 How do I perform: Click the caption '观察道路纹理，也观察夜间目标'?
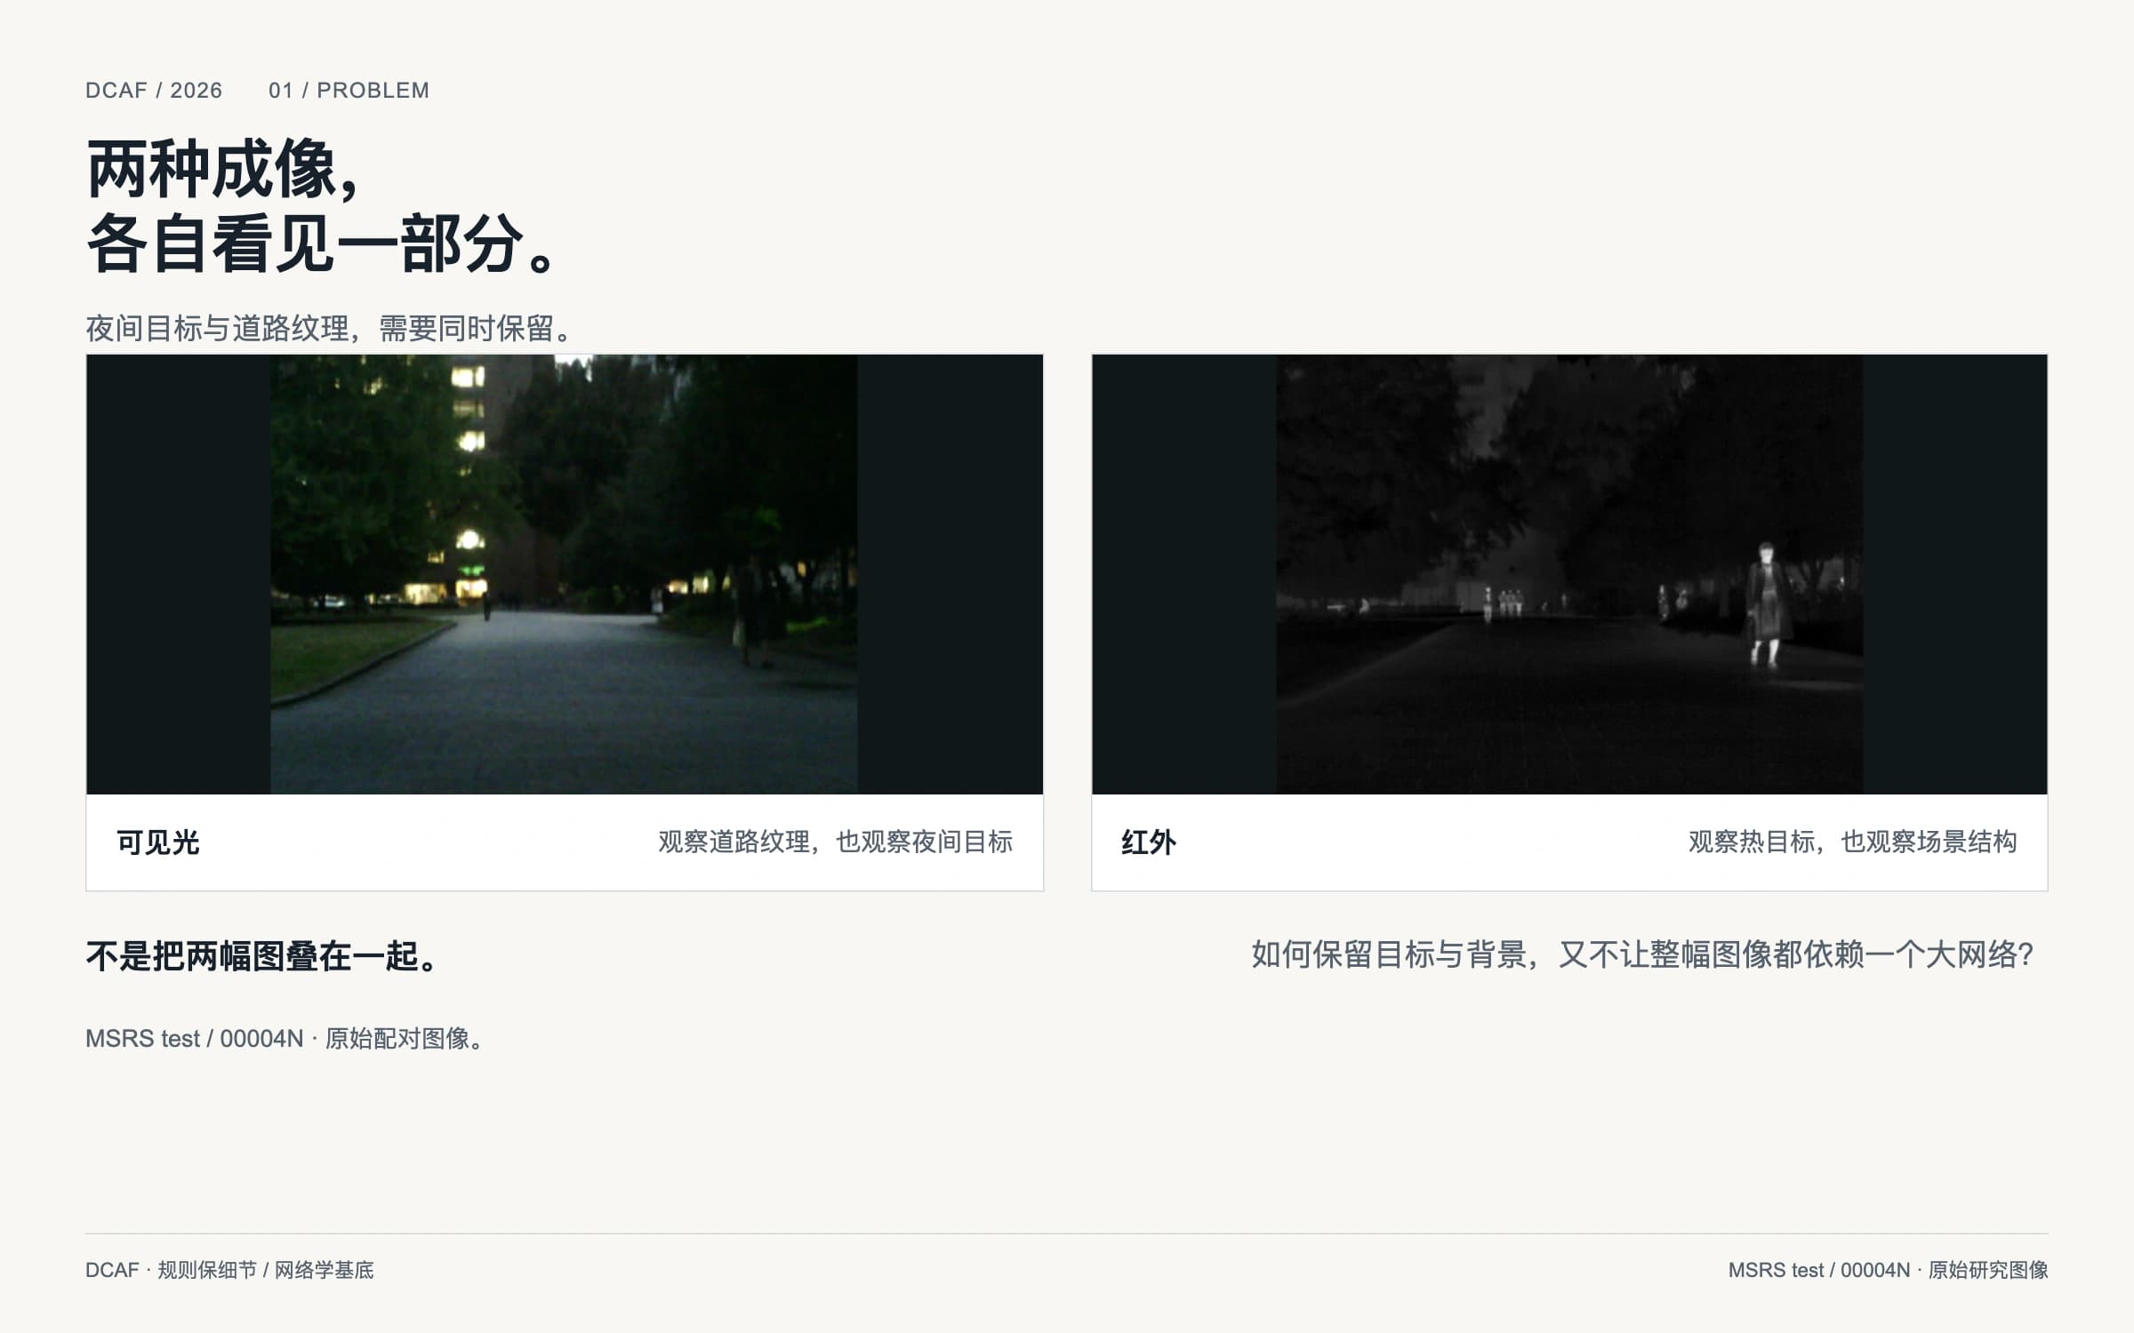[x=835, y=842]
